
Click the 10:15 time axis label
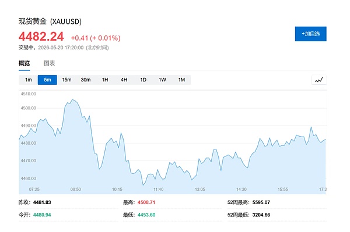pos(117,190)
